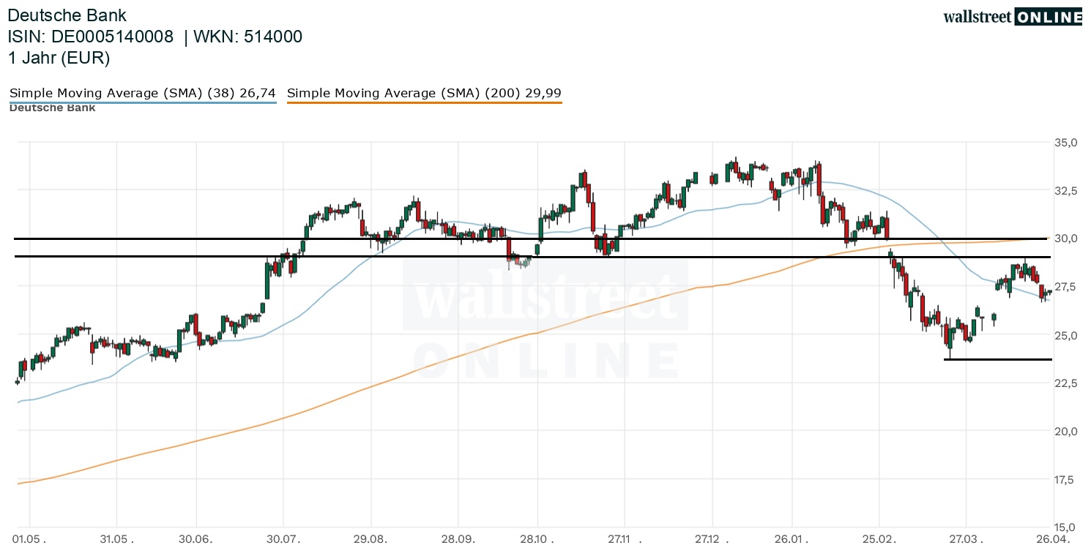Click the 27.12. date axis label

click(x=709, y=538)
